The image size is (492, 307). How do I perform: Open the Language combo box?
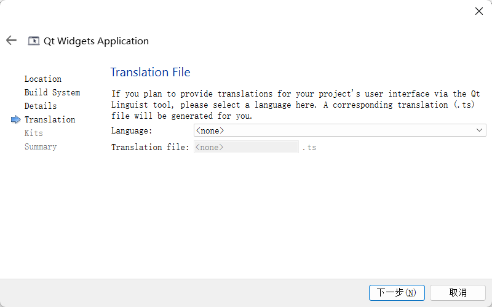click(340, 130)
